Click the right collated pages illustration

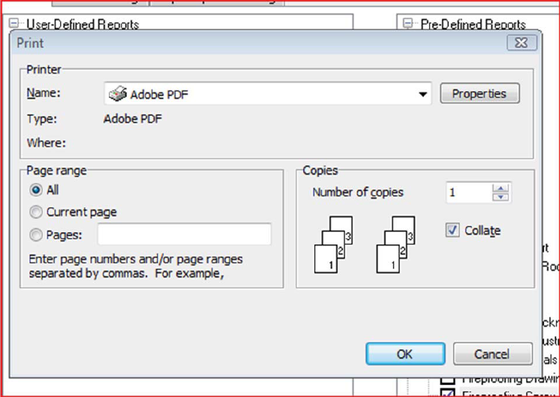point(395,245)
